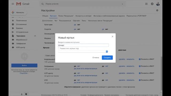Open the settings gear icon

[157, 10]
